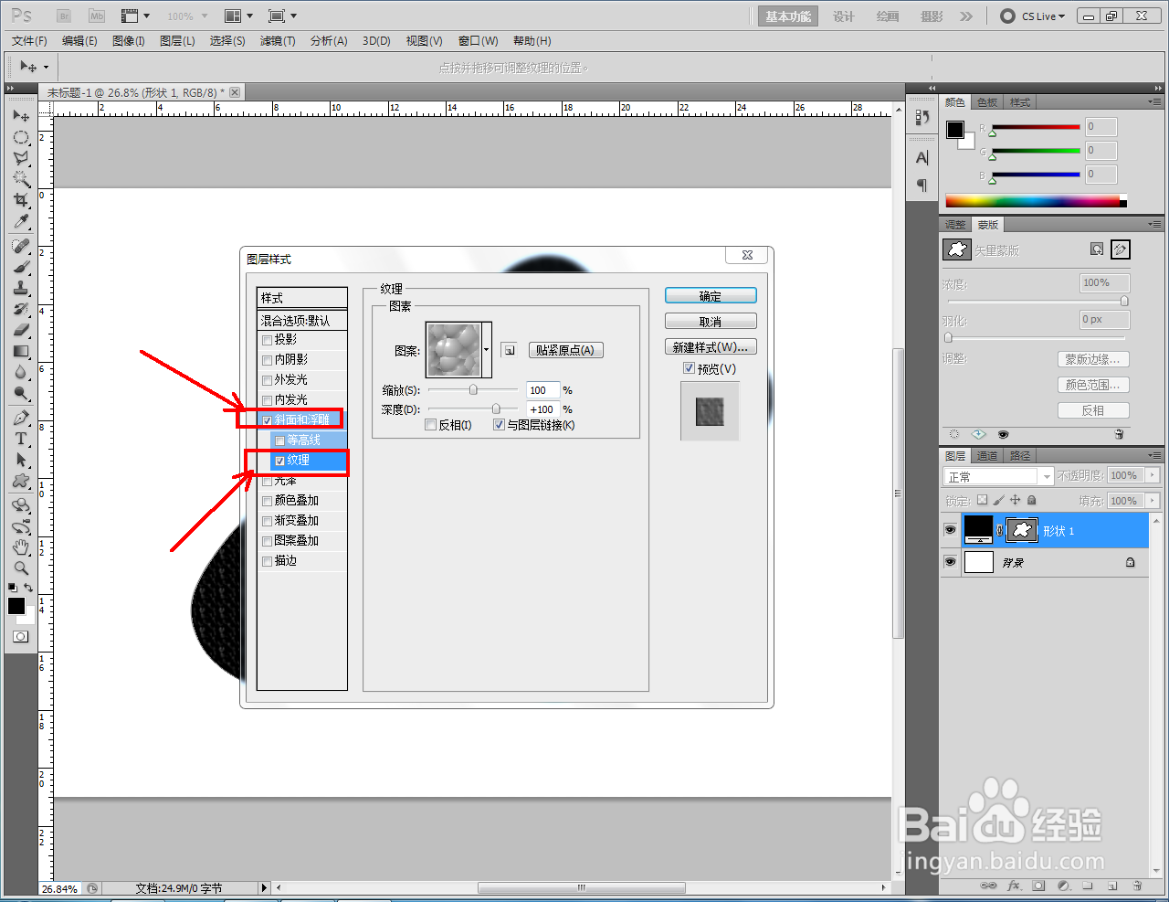
Task: Switch to the 路径 paths tab
Action: point(1020,456)
